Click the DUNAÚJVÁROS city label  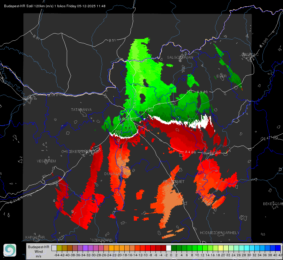117,174
